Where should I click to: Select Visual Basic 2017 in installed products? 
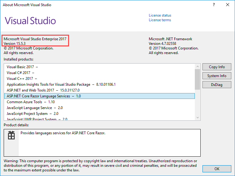coord(99,67)
